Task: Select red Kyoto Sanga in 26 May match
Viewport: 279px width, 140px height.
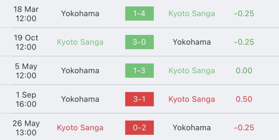Action: pyautogui.click(x=80, y=128)
